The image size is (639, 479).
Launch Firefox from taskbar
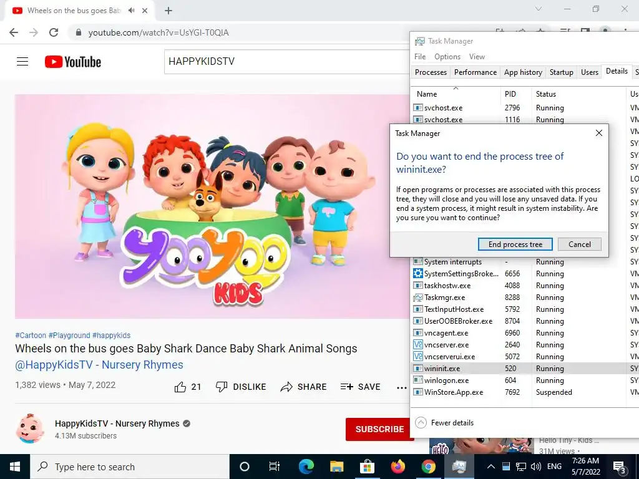point(398,467)
